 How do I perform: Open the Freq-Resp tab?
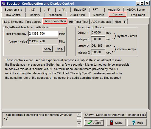[x=138, y=15]
